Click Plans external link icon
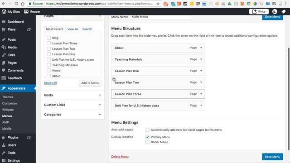The image size is (290, 163). tap(29, 29)
